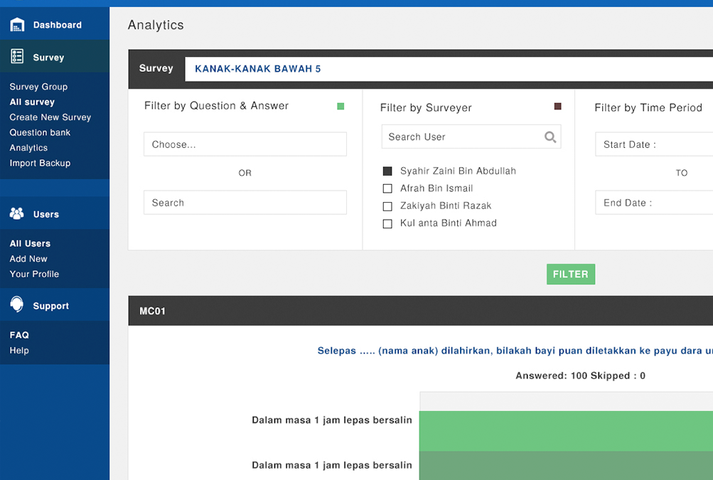Click the Users group icon

(x=17, y=213)
